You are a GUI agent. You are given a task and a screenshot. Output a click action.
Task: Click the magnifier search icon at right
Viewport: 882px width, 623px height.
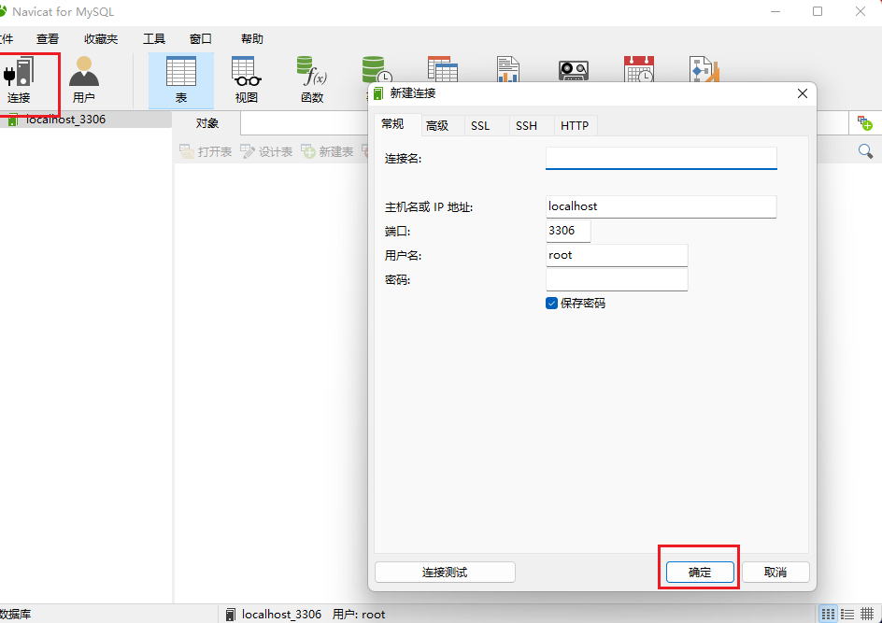[x=865, y=151]
